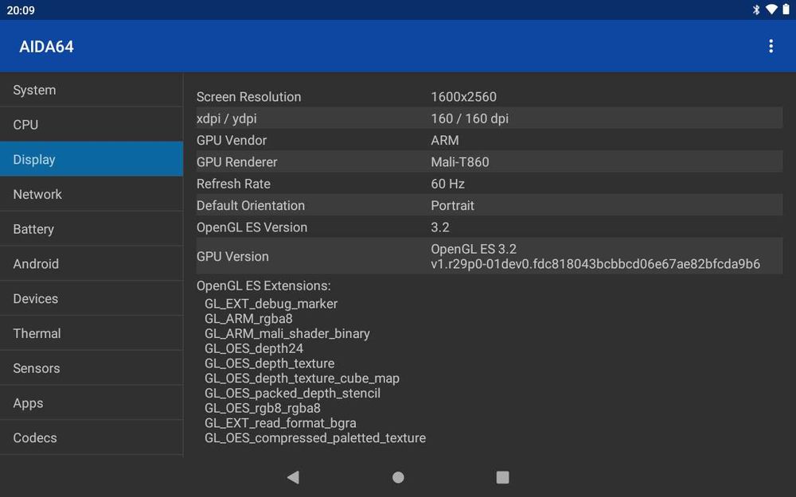Image resolution: width=796 pixels, height=497 pixels.
Task: Open the System section
Action: click(x=92, y=90)
